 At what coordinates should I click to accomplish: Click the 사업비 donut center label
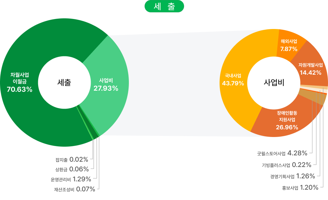click(274, 82)
